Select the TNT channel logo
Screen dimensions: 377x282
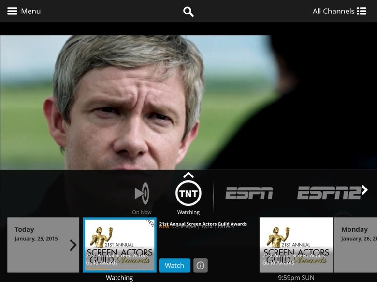188,193
